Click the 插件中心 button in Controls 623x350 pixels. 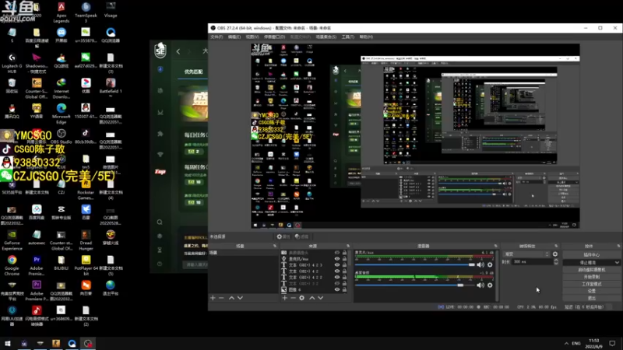click(592, 255)
